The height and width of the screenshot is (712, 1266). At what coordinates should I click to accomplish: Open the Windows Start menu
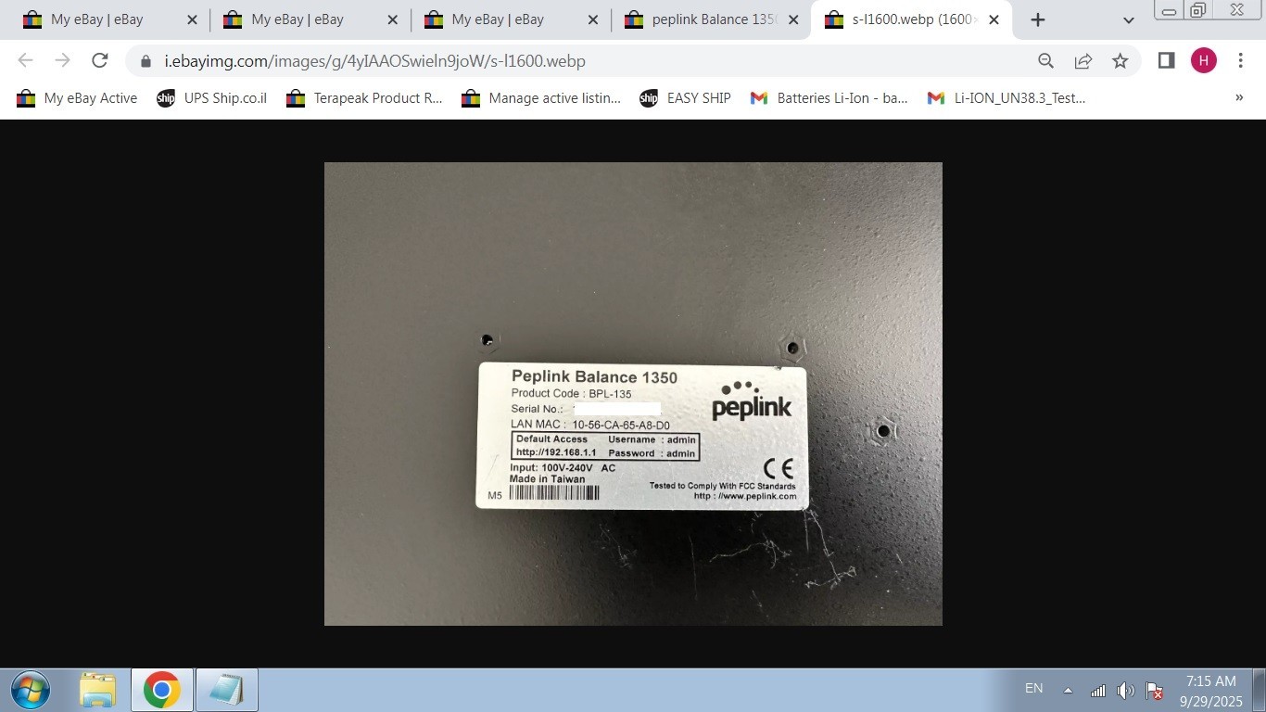[x=31, y=690]
